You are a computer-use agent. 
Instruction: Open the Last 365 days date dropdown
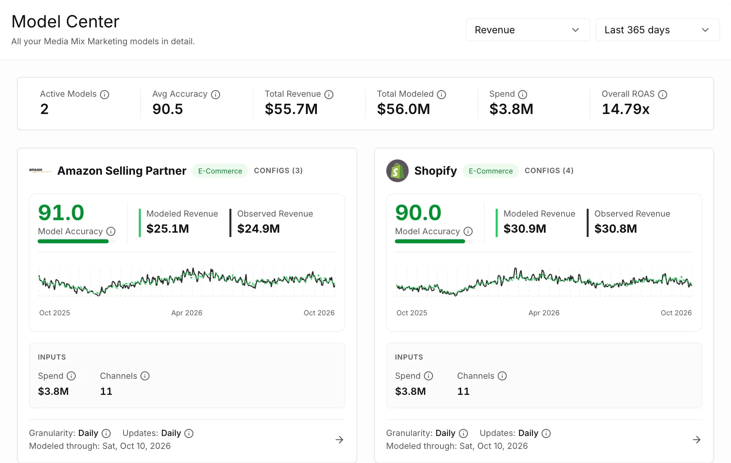tap(658, 30)
